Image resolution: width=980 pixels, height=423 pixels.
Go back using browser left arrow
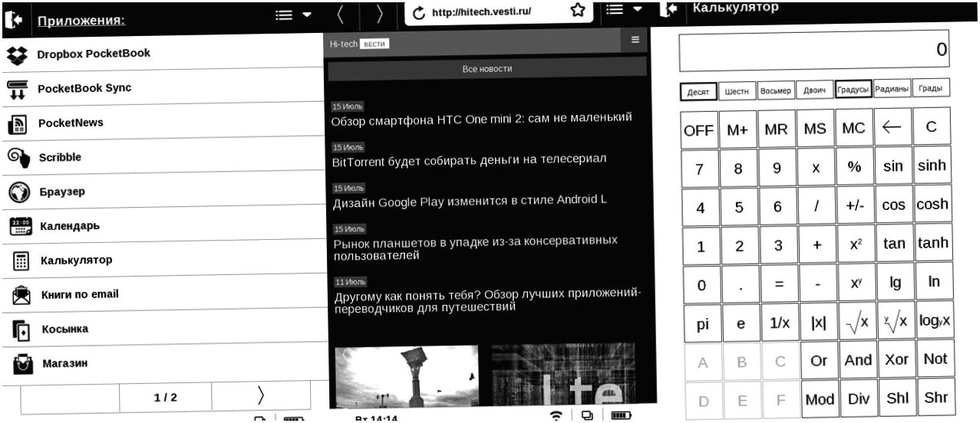pos(341,14)
